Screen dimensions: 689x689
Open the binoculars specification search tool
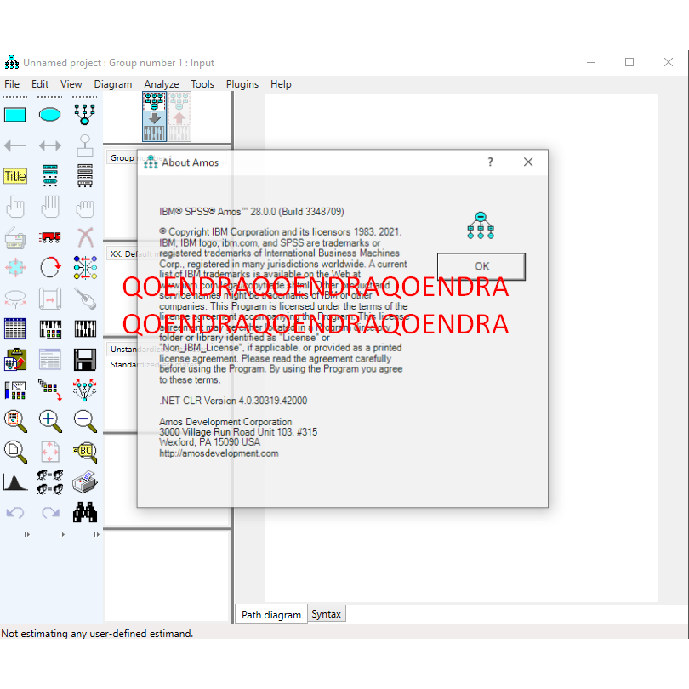(x=84, y=512)
